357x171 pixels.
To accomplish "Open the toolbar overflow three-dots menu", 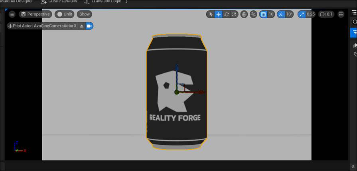I will (x=126, y=2).
